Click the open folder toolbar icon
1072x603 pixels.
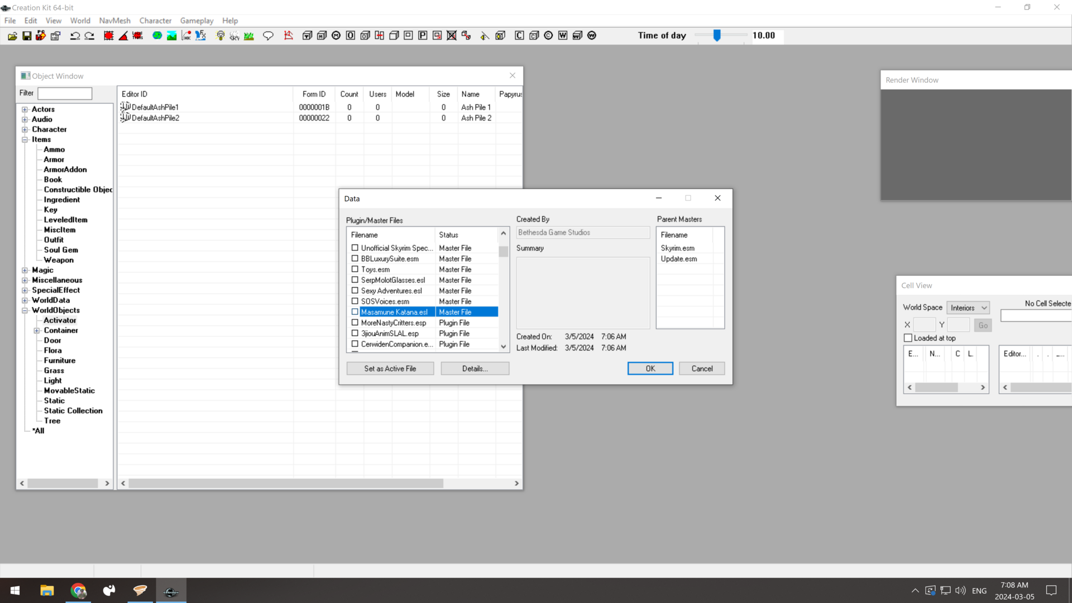(12, 36)
